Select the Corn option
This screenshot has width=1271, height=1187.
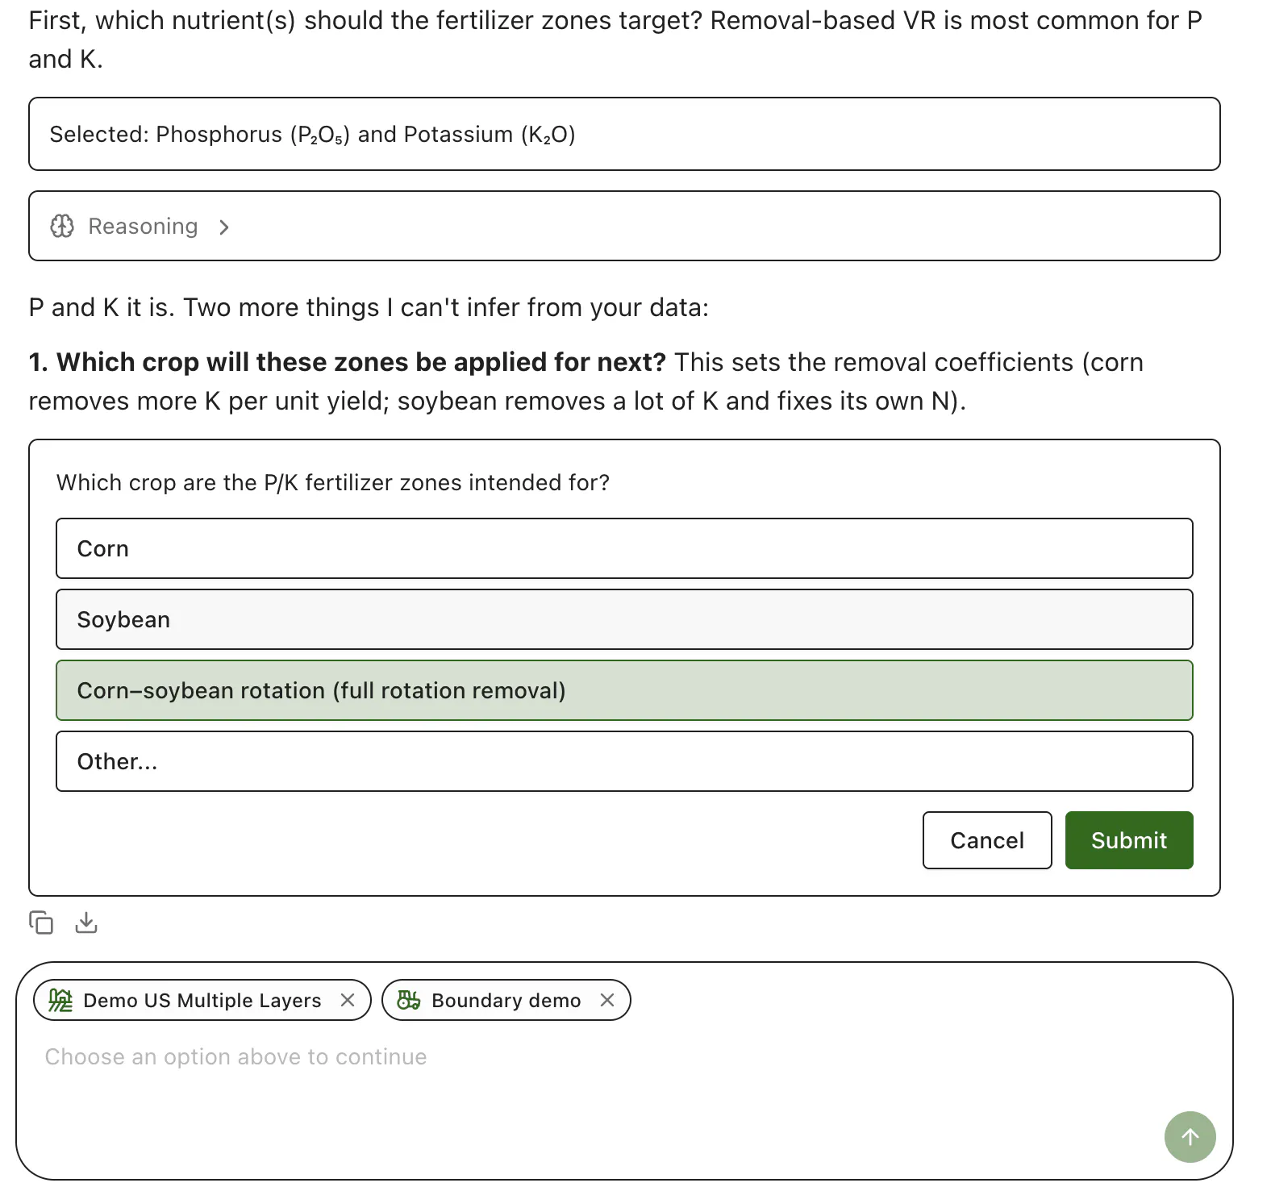624,548
